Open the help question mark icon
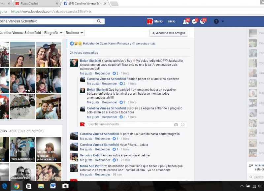The image size is (264, 191). 216,21
